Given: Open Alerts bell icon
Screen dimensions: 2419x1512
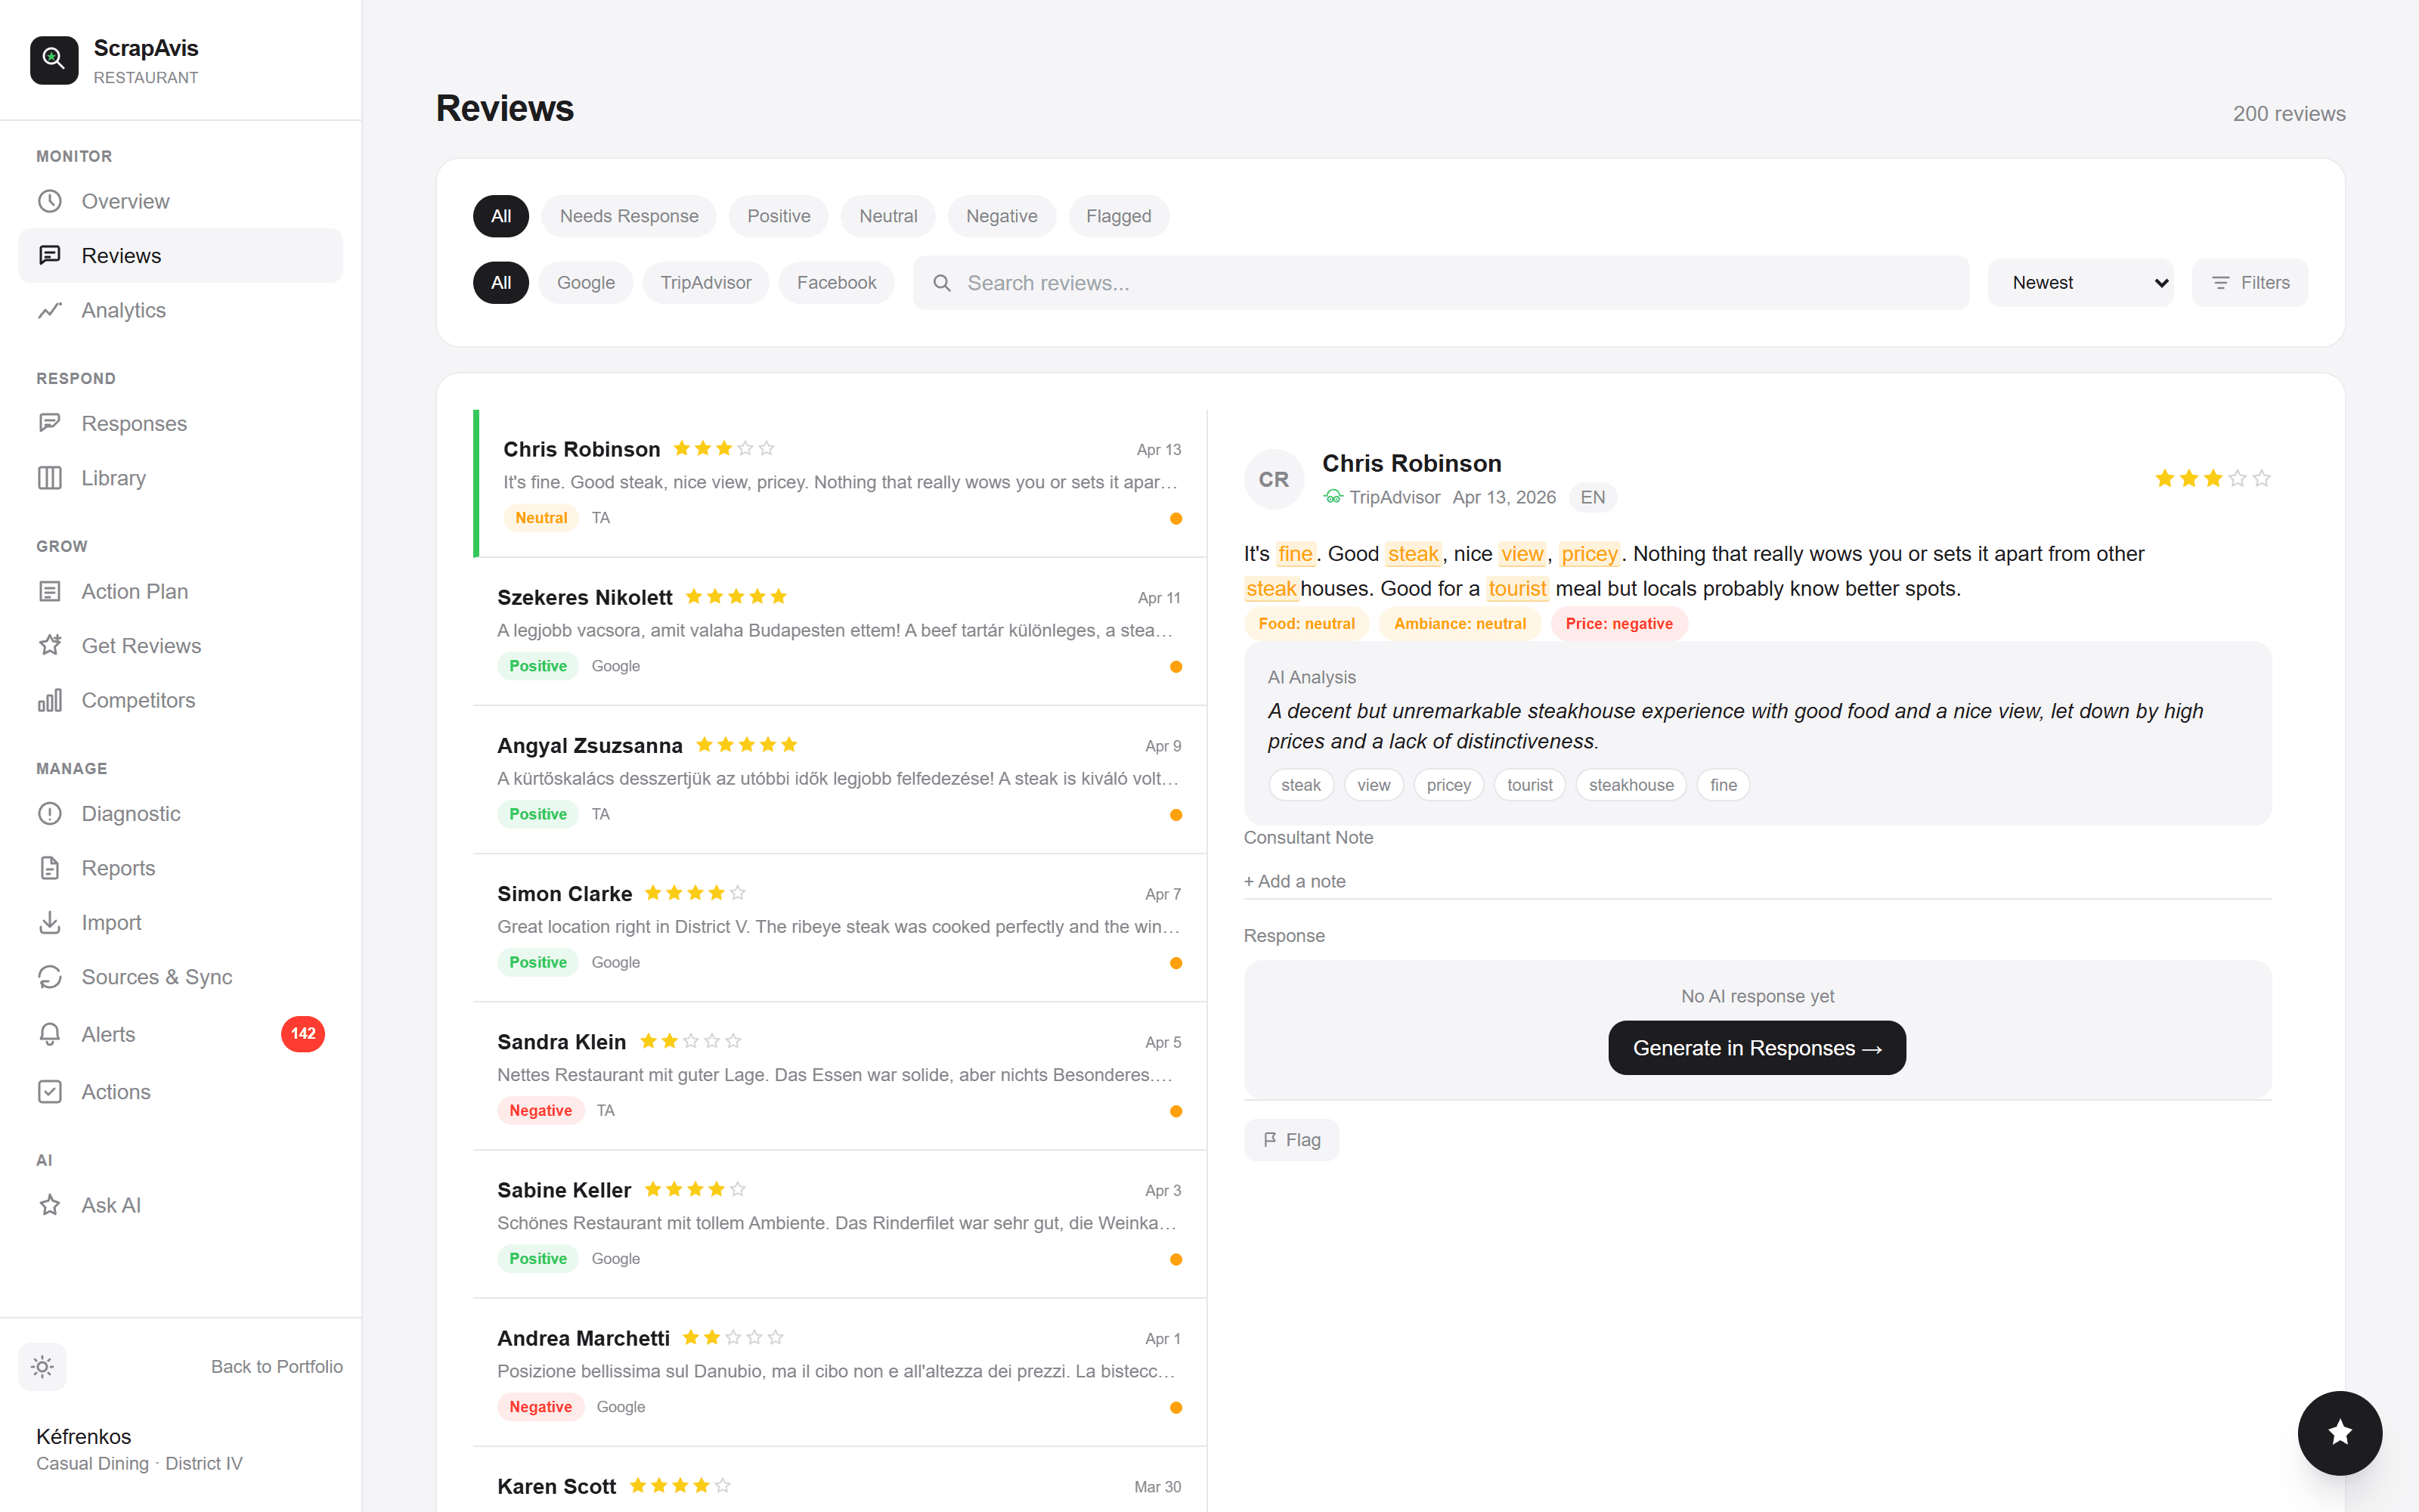Looking at the screenshot, I should (x=50, y=1034).
